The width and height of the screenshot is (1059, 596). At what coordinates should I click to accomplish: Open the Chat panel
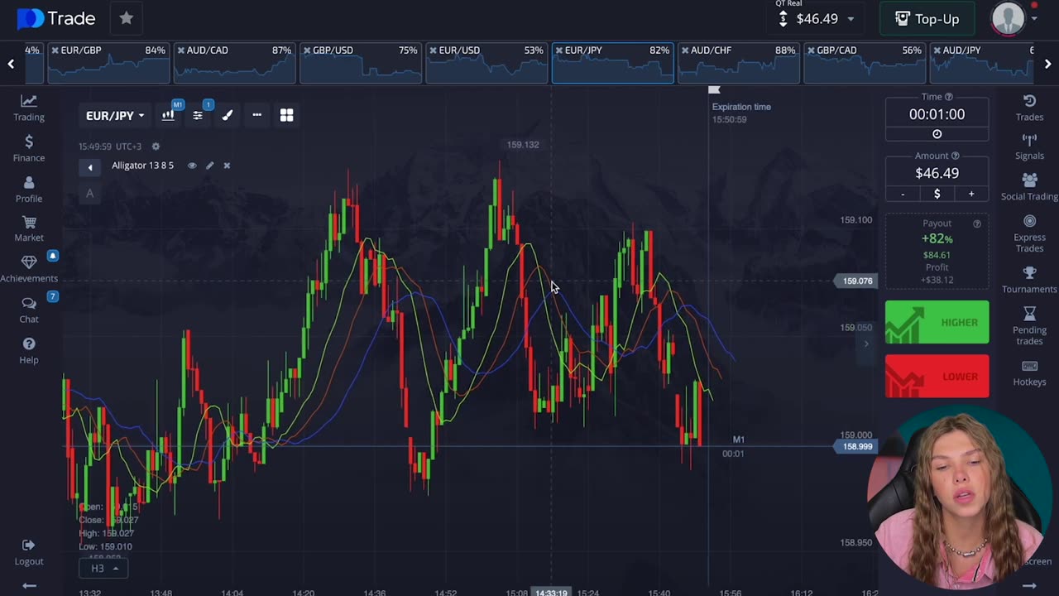coord(29,310)
